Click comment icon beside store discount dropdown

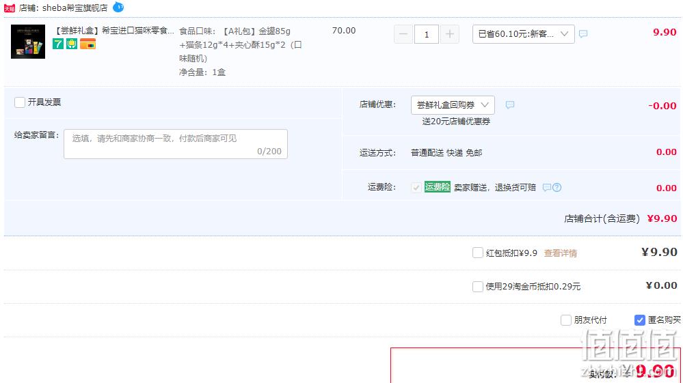[x=509, y=104]
